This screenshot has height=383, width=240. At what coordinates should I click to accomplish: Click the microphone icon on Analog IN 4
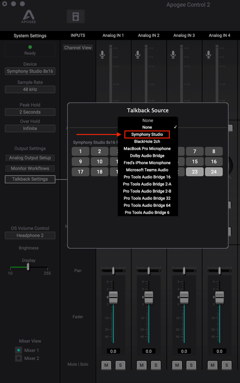(209, 54)
